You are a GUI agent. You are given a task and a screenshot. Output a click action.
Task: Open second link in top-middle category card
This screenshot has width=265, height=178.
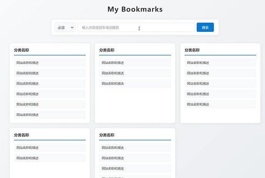tap(135, 73)
